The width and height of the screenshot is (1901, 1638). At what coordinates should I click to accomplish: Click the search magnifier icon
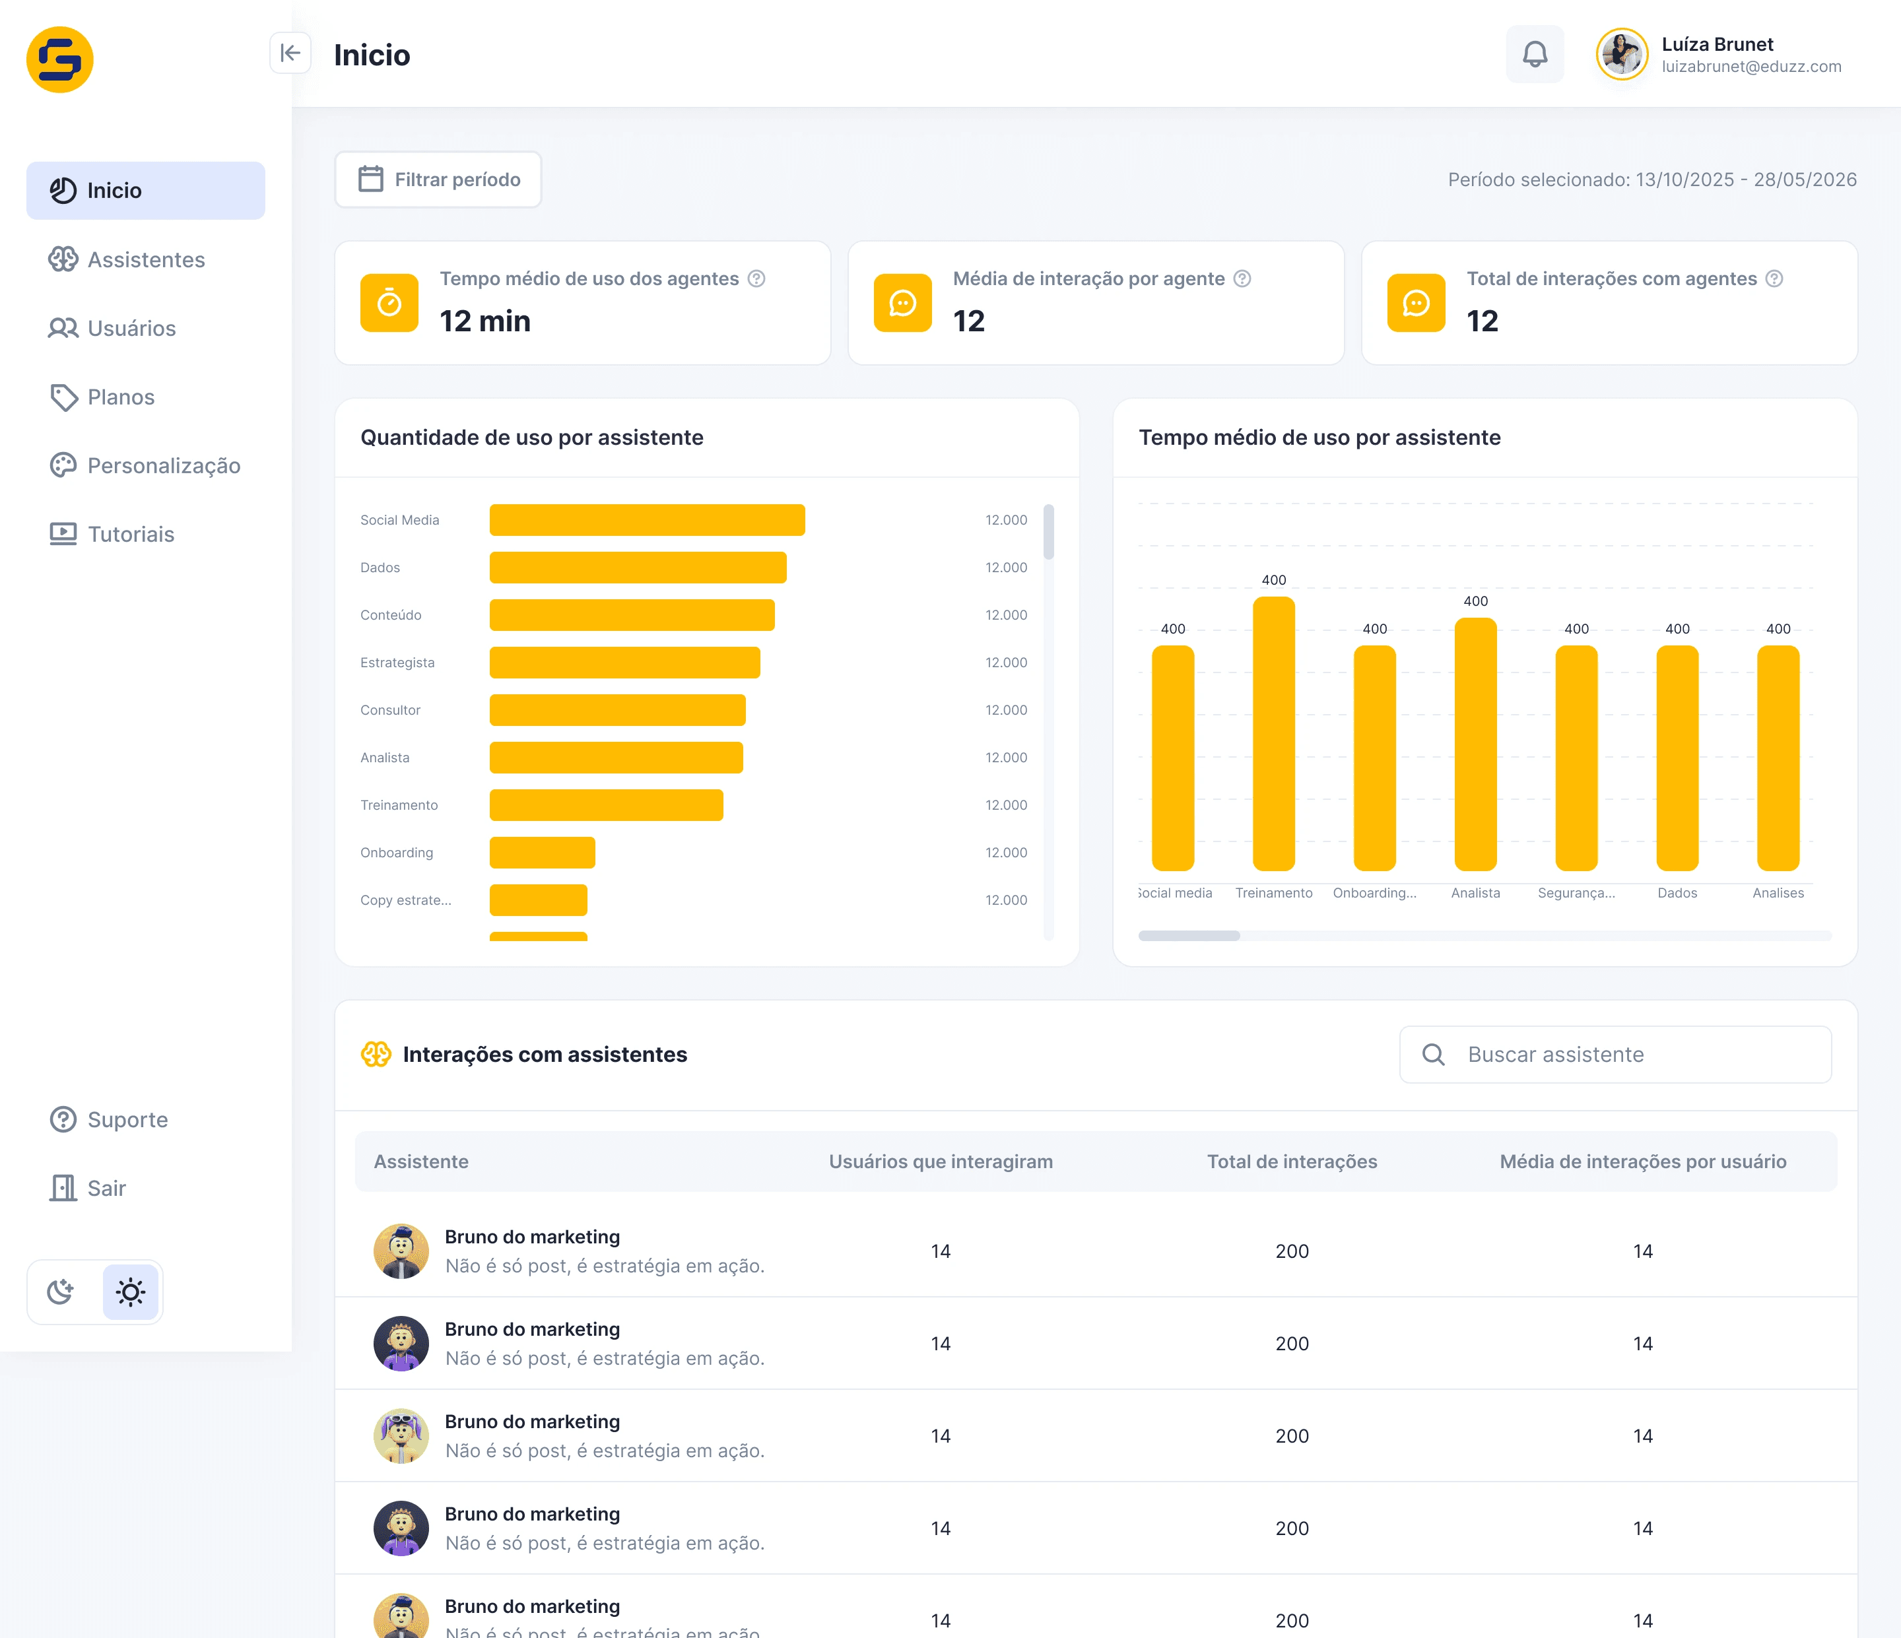1433,1055
